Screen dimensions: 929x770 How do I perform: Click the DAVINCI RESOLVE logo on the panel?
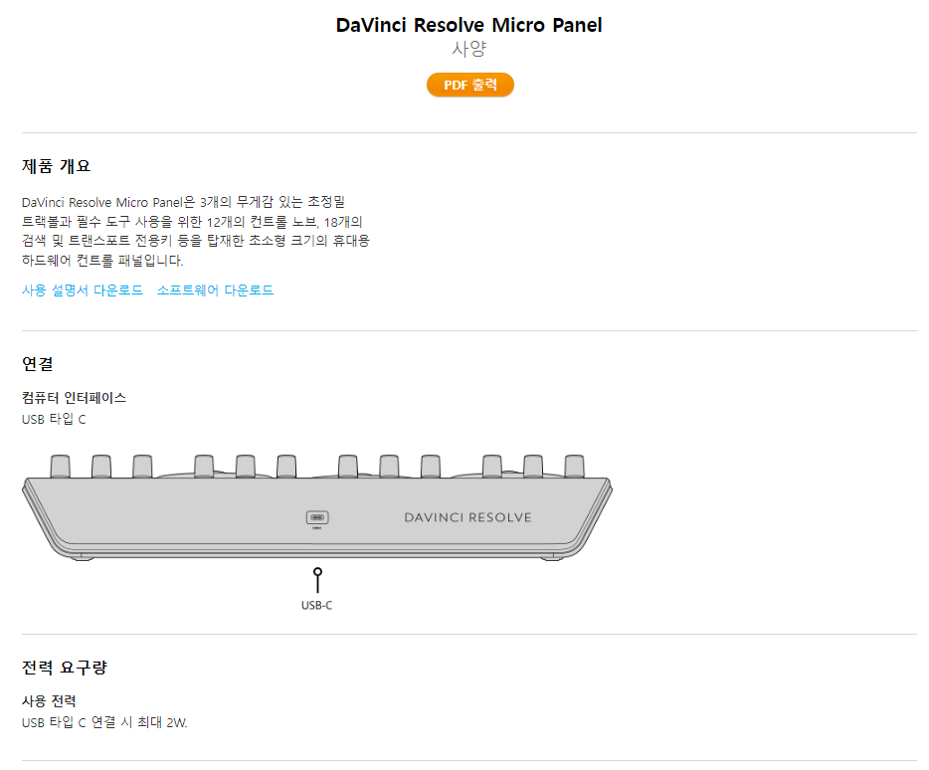(467, 517)
